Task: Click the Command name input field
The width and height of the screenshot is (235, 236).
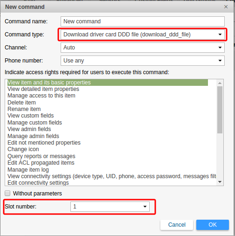Action: pos(143,21)
